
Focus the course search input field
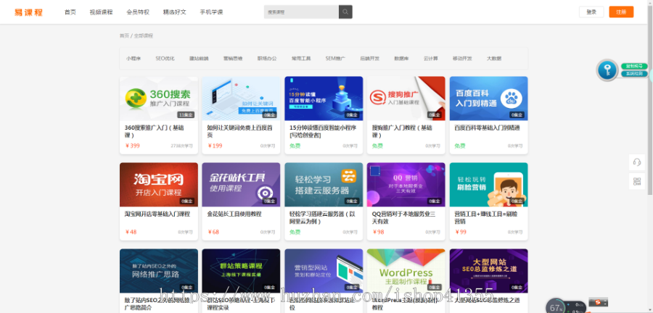pyautogui.click(x=302, y=12)
